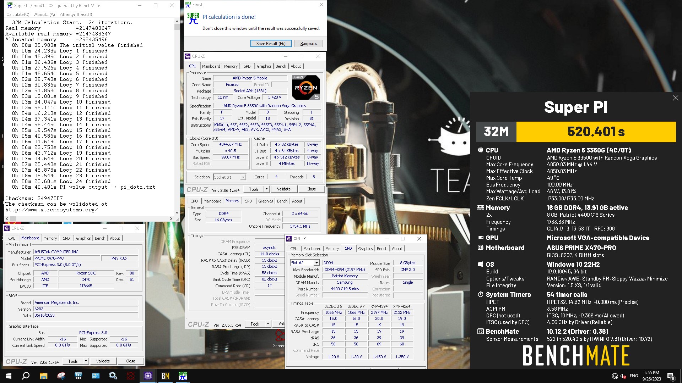Viewport: 682px width, 383px height.
Task: Click the Ryzen 5 logo in CPU-Z
Action: coord(306,87)
